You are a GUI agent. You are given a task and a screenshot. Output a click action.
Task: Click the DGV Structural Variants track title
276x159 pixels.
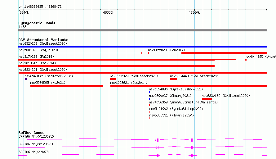43,40
